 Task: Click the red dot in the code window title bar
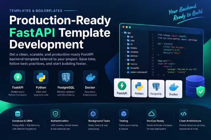[x=123, y=27]
